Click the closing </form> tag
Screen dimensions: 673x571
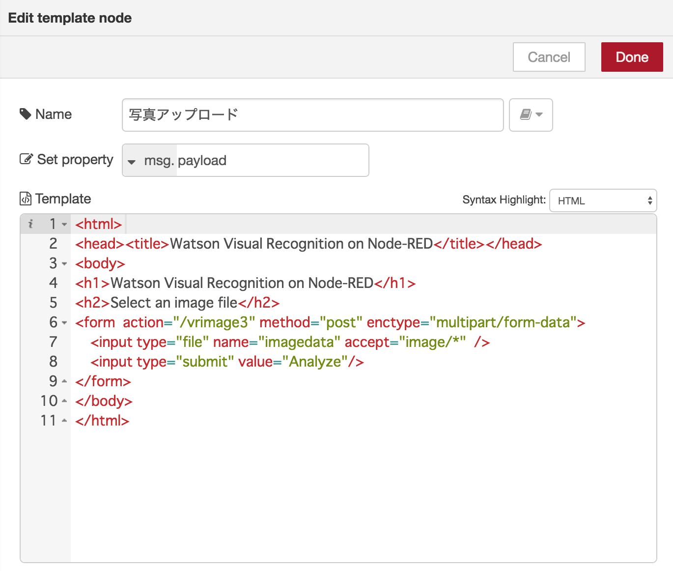(x=103, y=381)
